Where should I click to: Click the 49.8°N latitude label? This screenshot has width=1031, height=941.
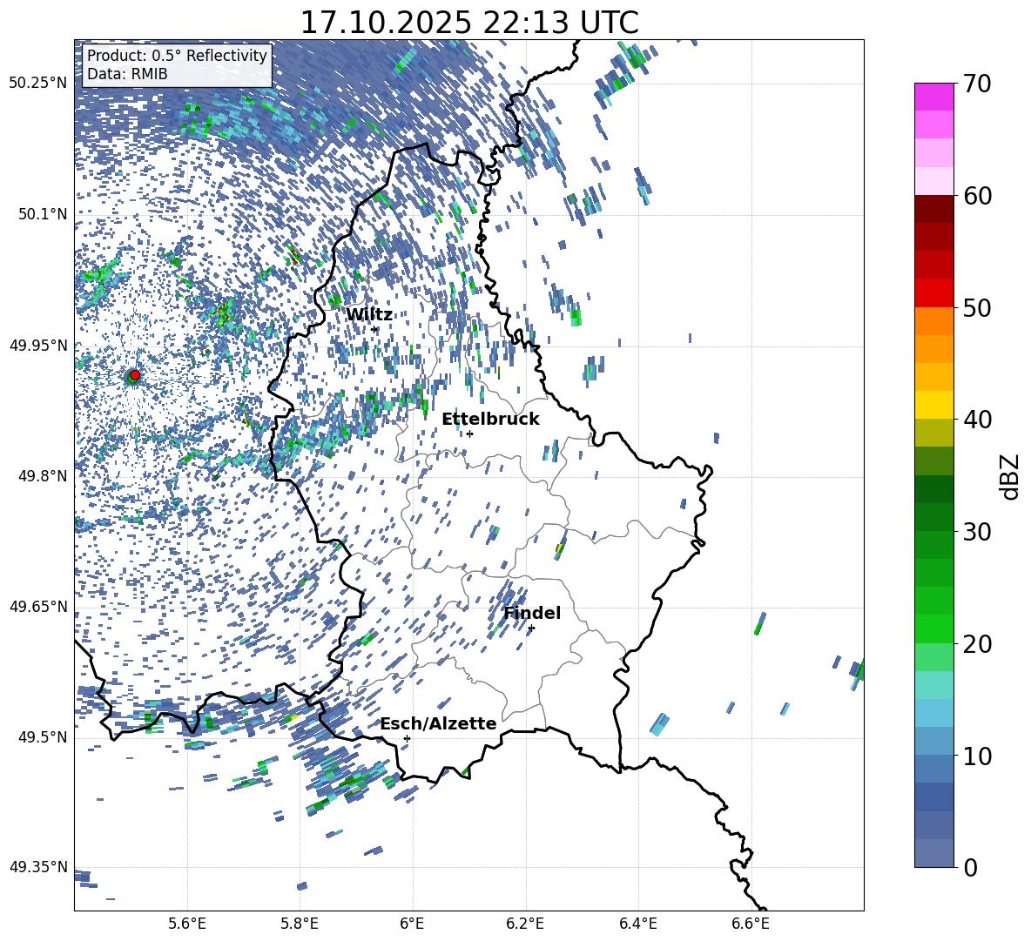44,476
